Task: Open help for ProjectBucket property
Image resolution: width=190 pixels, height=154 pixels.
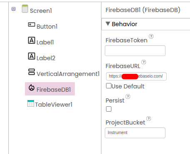Action: (149, 119)
